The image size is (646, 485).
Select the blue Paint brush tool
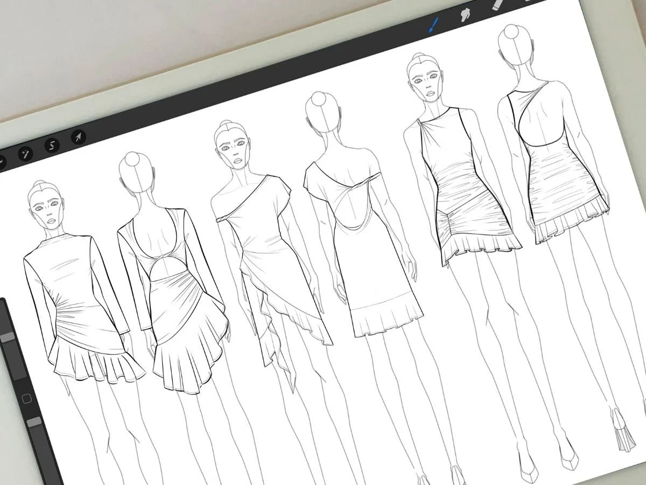pyautogui.click(x=433, y=24)
